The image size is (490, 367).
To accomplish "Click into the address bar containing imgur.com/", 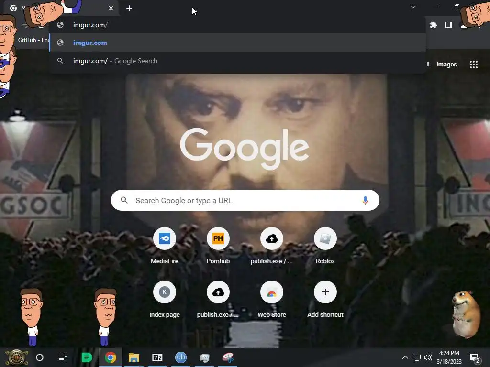I will [x=237, y=25].
